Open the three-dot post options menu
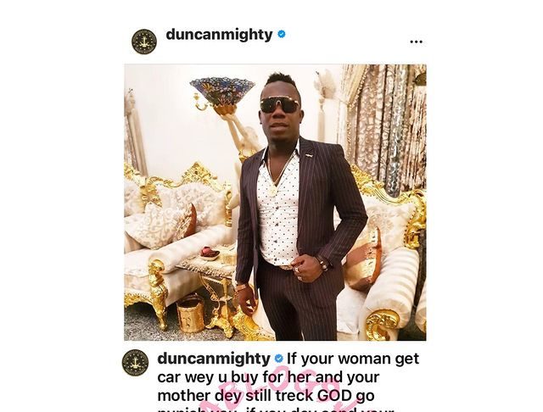This screenshot has width=543, height=412. click(416, 42)
